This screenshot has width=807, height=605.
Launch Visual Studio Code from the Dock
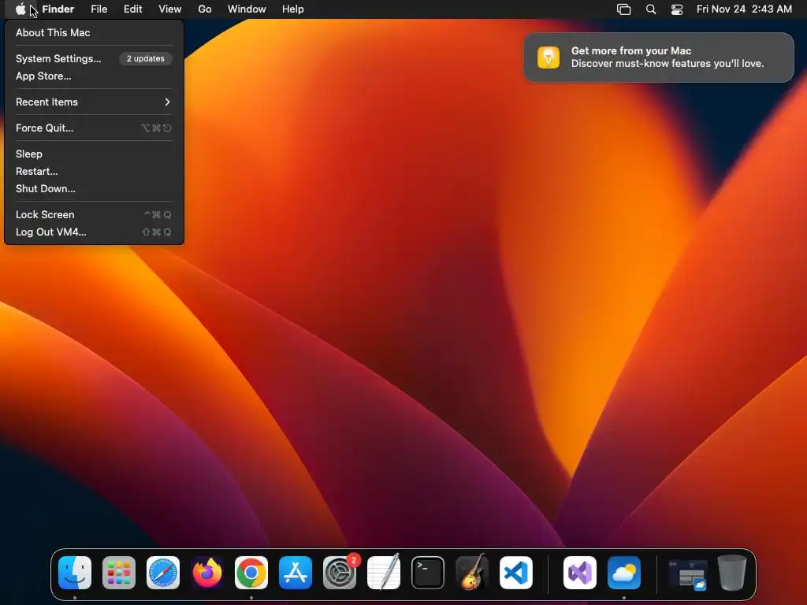click(x=516, y=573)
